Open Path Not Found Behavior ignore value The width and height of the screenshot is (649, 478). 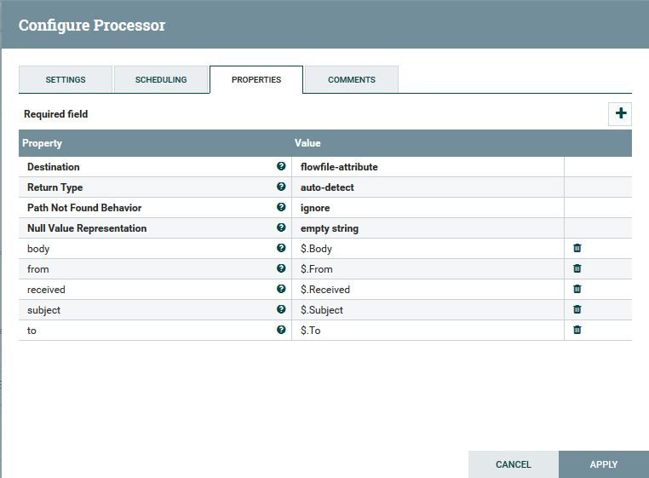click(427, 208)
